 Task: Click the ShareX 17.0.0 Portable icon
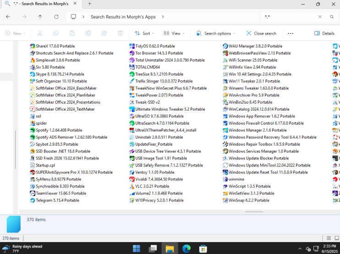pos(33,46)
